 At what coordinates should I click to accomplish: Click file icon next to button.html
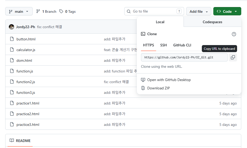[12, 39]
